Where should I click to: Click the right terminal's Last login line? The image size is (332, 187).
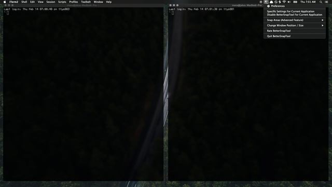(202, 9)
